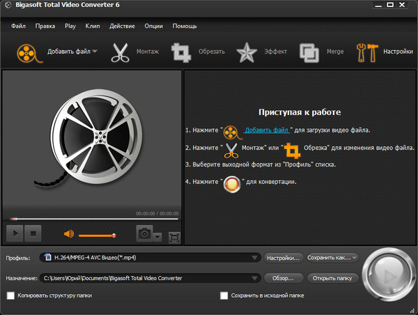This screenshot has height=315, width=418.
Task: Expand the Профиль format dropdown
Action: [255, 258]
